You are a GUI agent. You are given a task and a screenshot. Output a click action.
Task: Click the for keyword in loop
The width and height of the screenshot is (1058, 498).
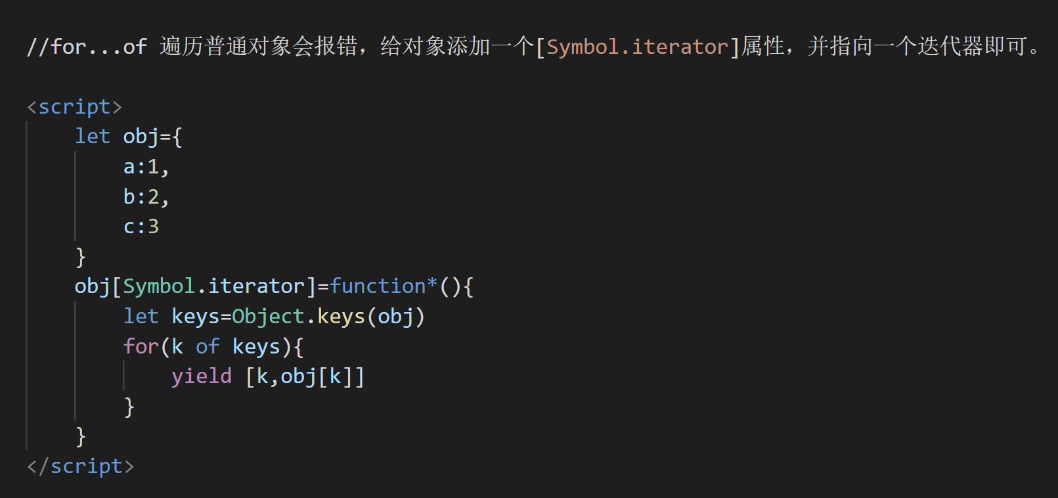click(x=141, y=346)
